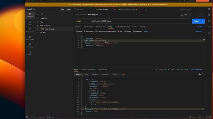Switch to the Authorization tab

[88, 27]
